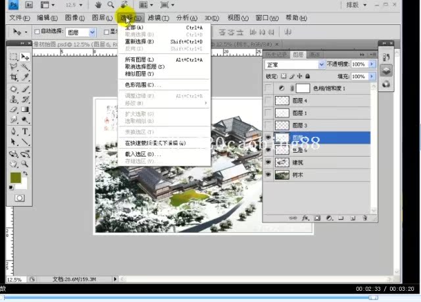Select the Zoom tool in toolbox

[x=25, y=164]
